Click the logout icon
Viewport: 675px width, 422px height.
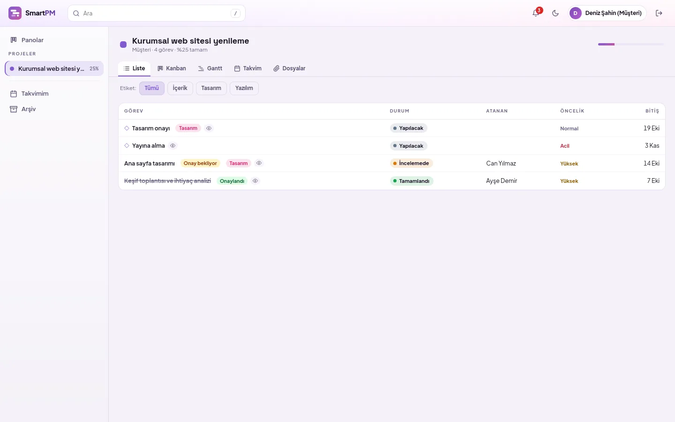pos(659,13)
